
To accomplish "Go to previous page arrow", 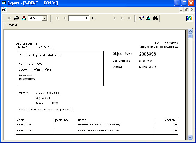I will click(64, 18).
